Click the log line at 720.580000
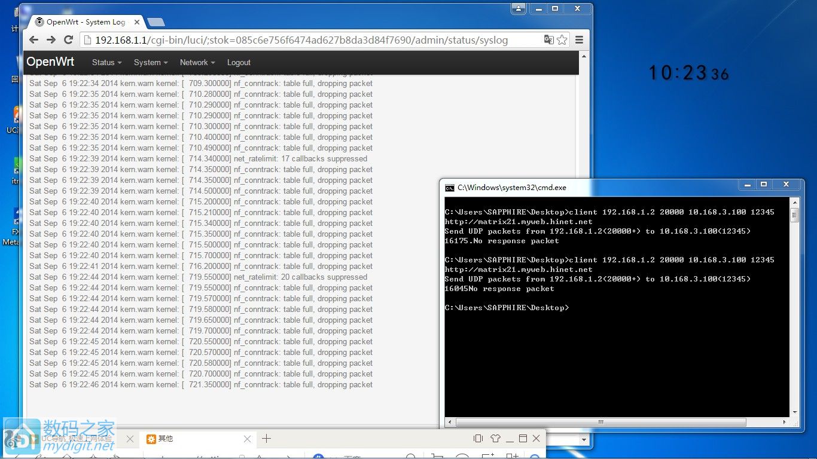Screen dimensions: 817x459 [201, 363]
